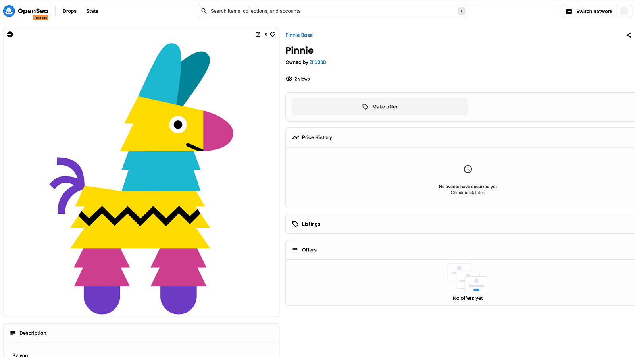Open the Drops menu
This screenshot has width=635, height=357.
point(69,11)
